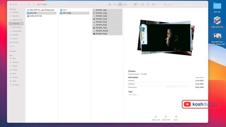
Task: Select New PDF from Images Output.pdf on desktop
Action: coord(217,39)
